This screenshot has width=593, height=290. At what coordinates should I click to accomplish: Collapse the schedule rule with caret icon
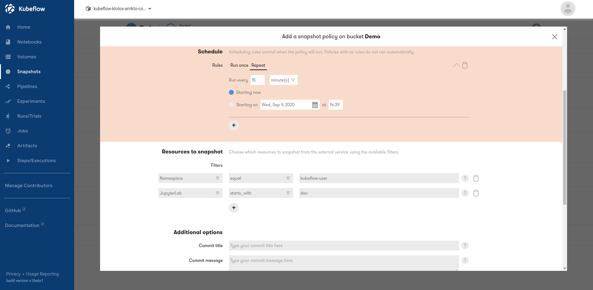[456, 65]
